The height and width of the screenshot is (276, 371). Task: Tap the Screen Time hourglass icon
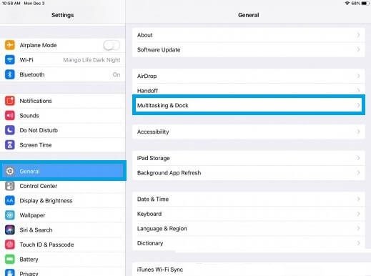[10, 145]
